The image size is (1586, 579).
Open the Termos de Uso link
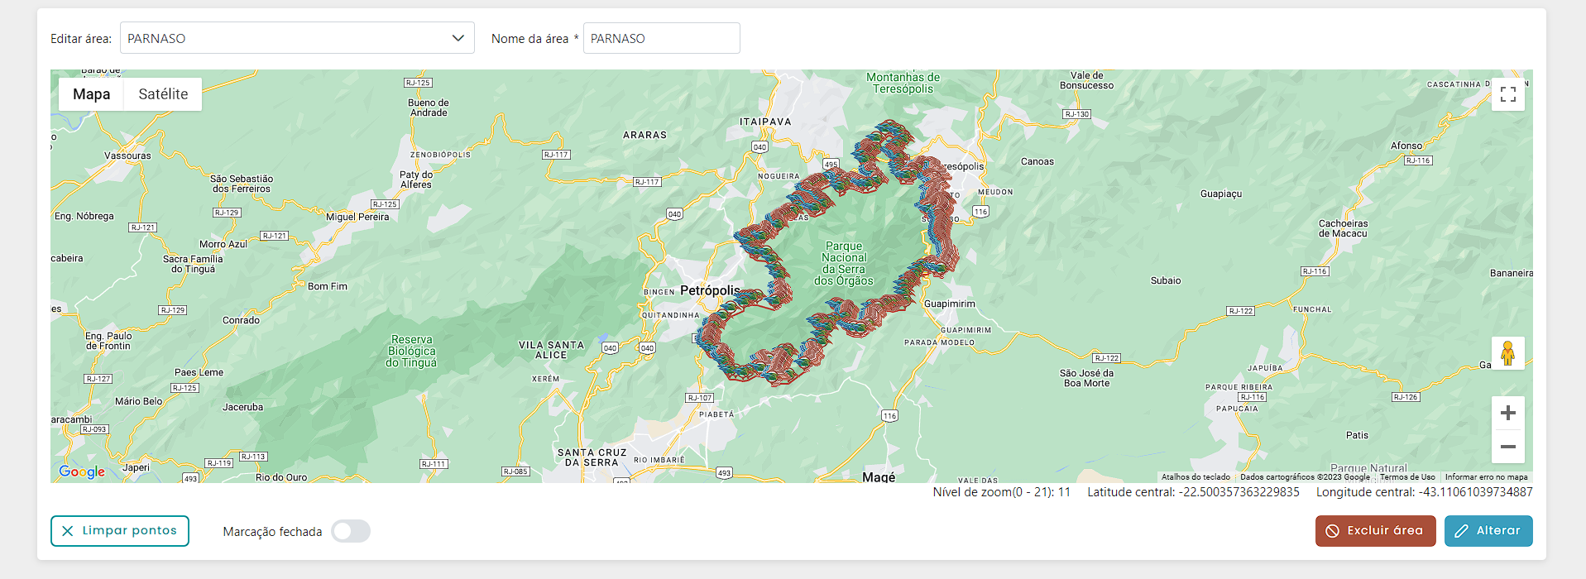1406,477
